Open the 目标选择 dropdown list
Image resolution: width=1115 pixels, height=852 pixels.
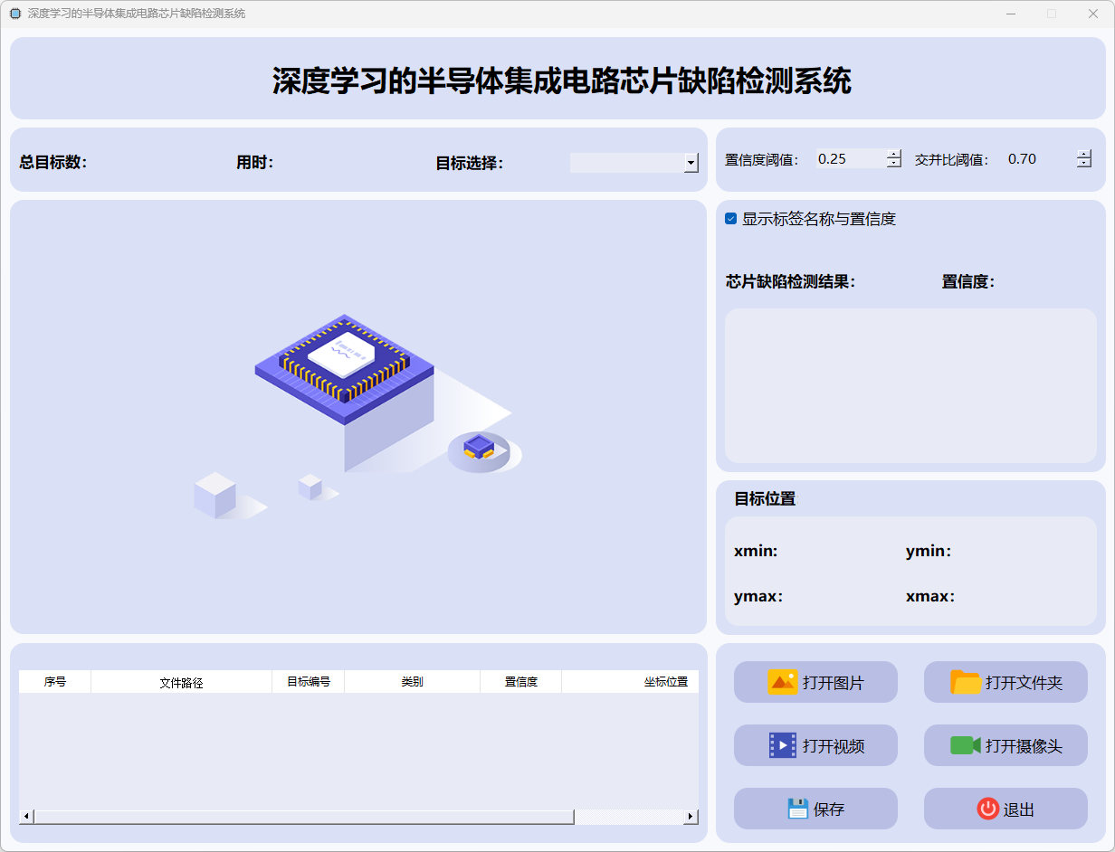(691, 163)
